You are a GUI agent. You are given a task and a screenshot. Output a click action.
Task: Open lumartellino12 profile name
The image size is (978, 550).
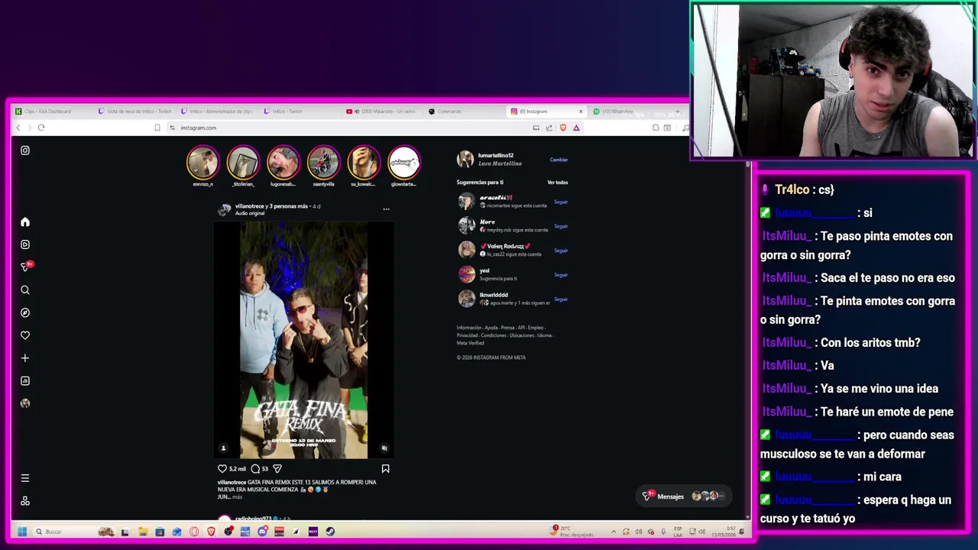pos(496,156)
